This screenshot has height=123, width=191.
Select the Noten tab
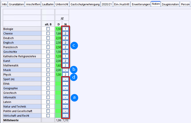click(156, 4)
